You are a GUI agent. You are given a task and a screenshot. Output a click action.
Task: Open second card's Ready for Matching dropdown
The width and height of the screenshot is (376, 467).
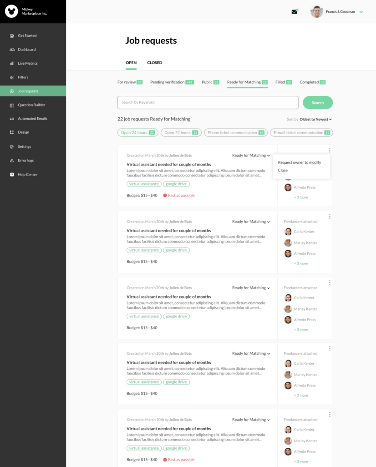coord(251,222)
